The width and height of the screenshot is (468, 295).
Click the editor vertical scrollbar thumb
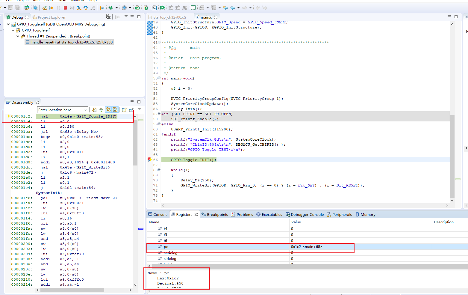pos(452,156)
